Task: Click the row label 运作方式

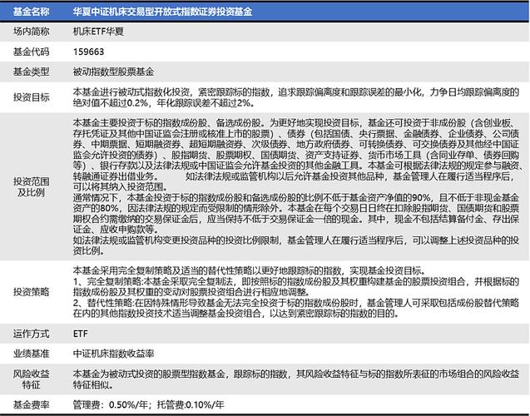Action: tap(31, 334)
